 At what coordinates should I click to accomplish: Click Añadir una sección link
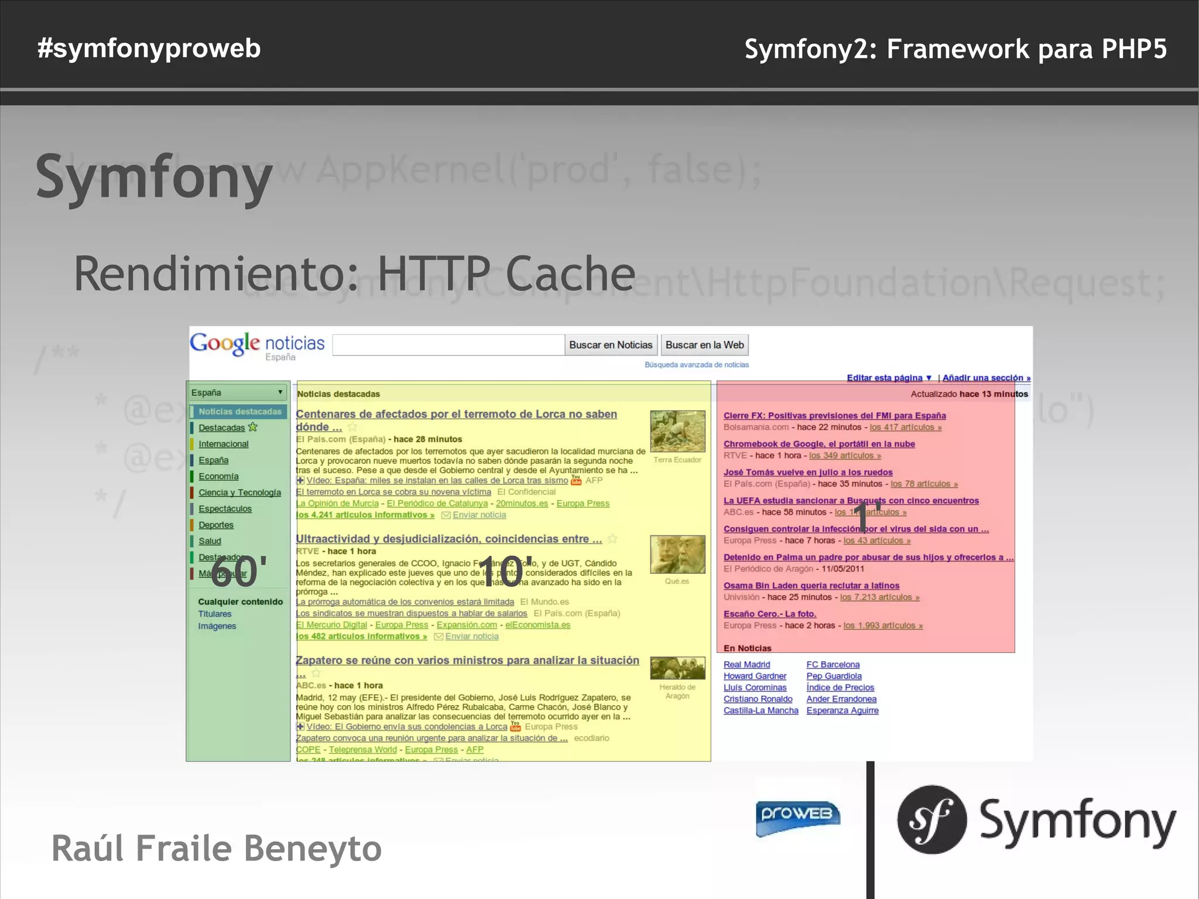(x=986, y=378)
